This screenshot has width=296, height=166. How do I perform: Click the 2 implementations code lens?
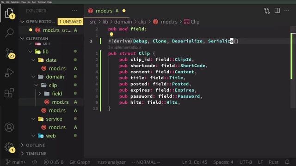125,47
